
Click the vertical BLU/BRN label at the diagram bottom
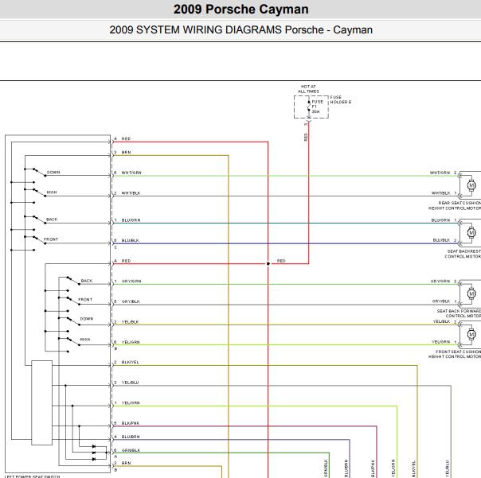coord(346,468)
